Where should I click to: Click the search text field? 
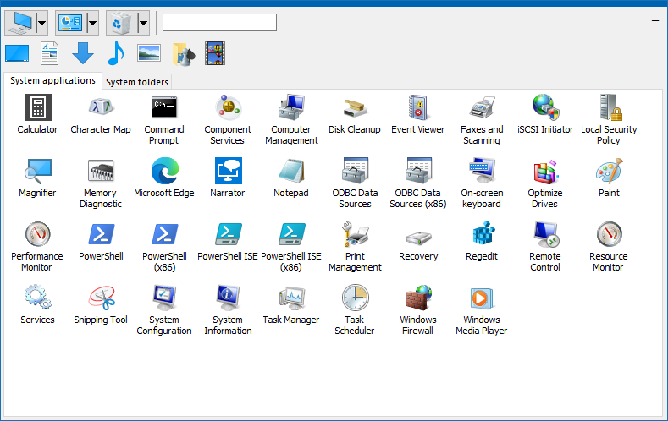[x=219, y=22]
